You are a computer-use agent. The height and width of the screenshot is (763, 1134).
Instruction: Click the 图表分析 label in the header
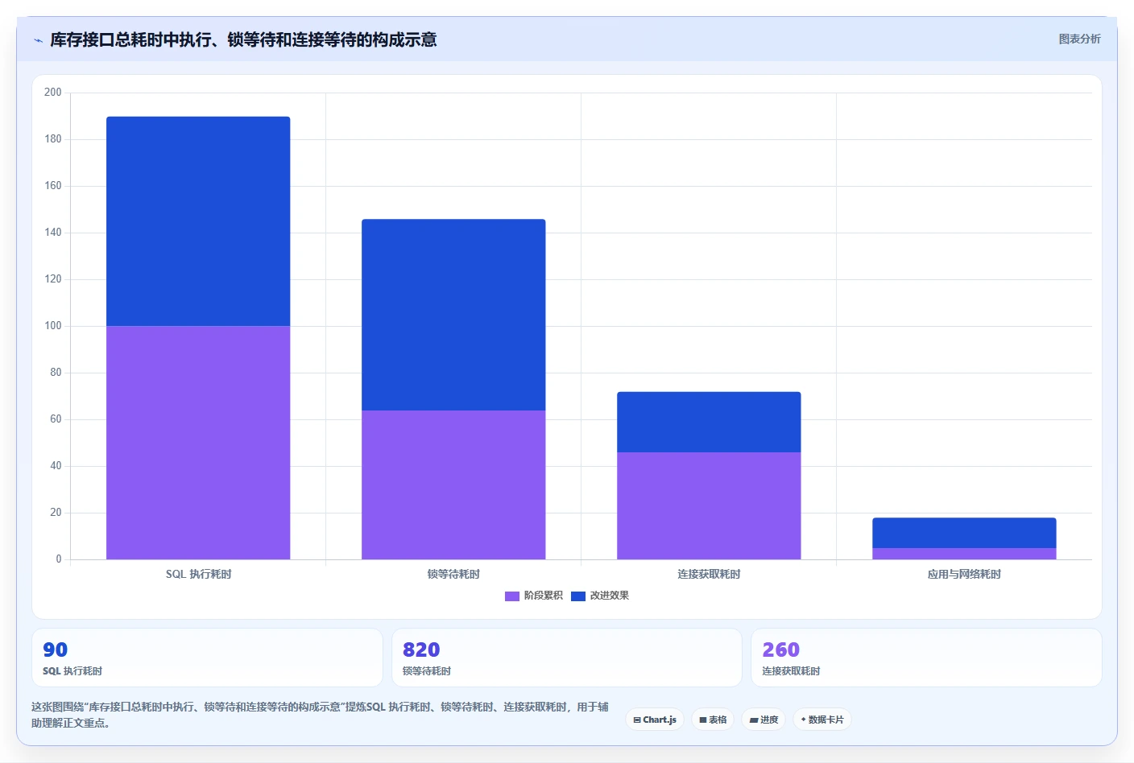click(x=1079, y=39)
